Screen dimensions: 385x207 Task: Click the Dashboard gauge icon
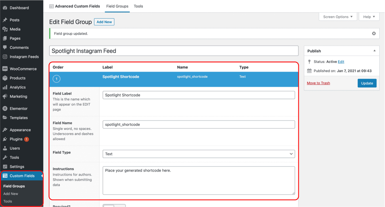(5, 8)
